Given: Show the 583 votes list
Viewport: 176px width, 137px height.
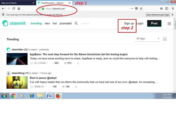Looking at the screenshot, I should click(55, 63).
